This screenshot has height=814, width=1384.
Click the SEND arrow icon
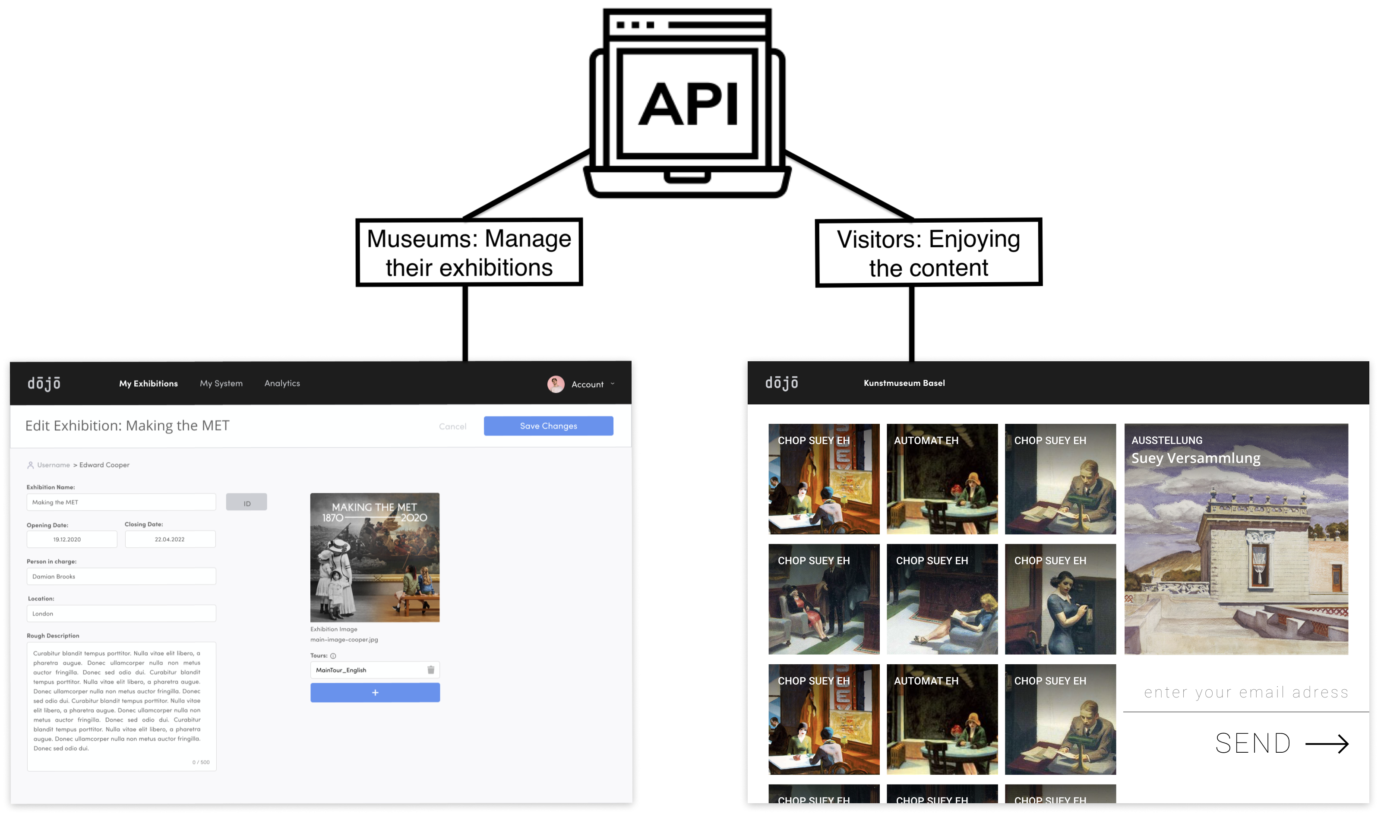pyautogui.click(x=1326, y=744)
